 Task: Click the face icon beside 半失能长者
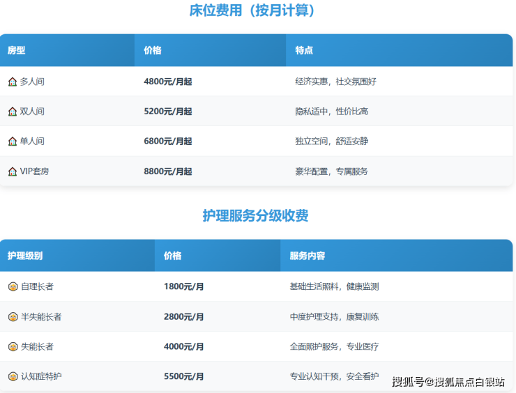13,317
